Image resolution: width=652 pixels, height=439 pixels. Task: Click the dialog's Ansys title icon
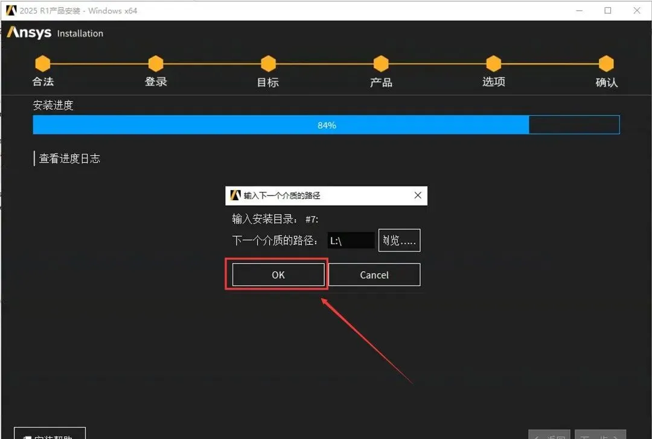tap(235, 195)
